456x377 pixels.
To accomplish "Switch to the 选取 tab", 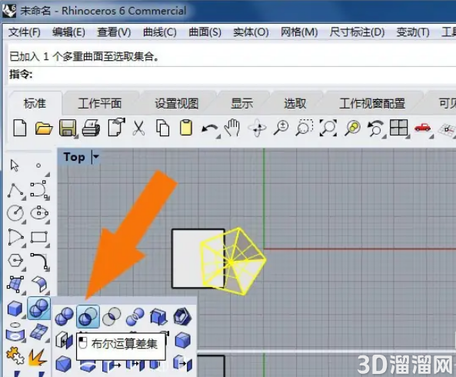I will (x=295, y=104).
